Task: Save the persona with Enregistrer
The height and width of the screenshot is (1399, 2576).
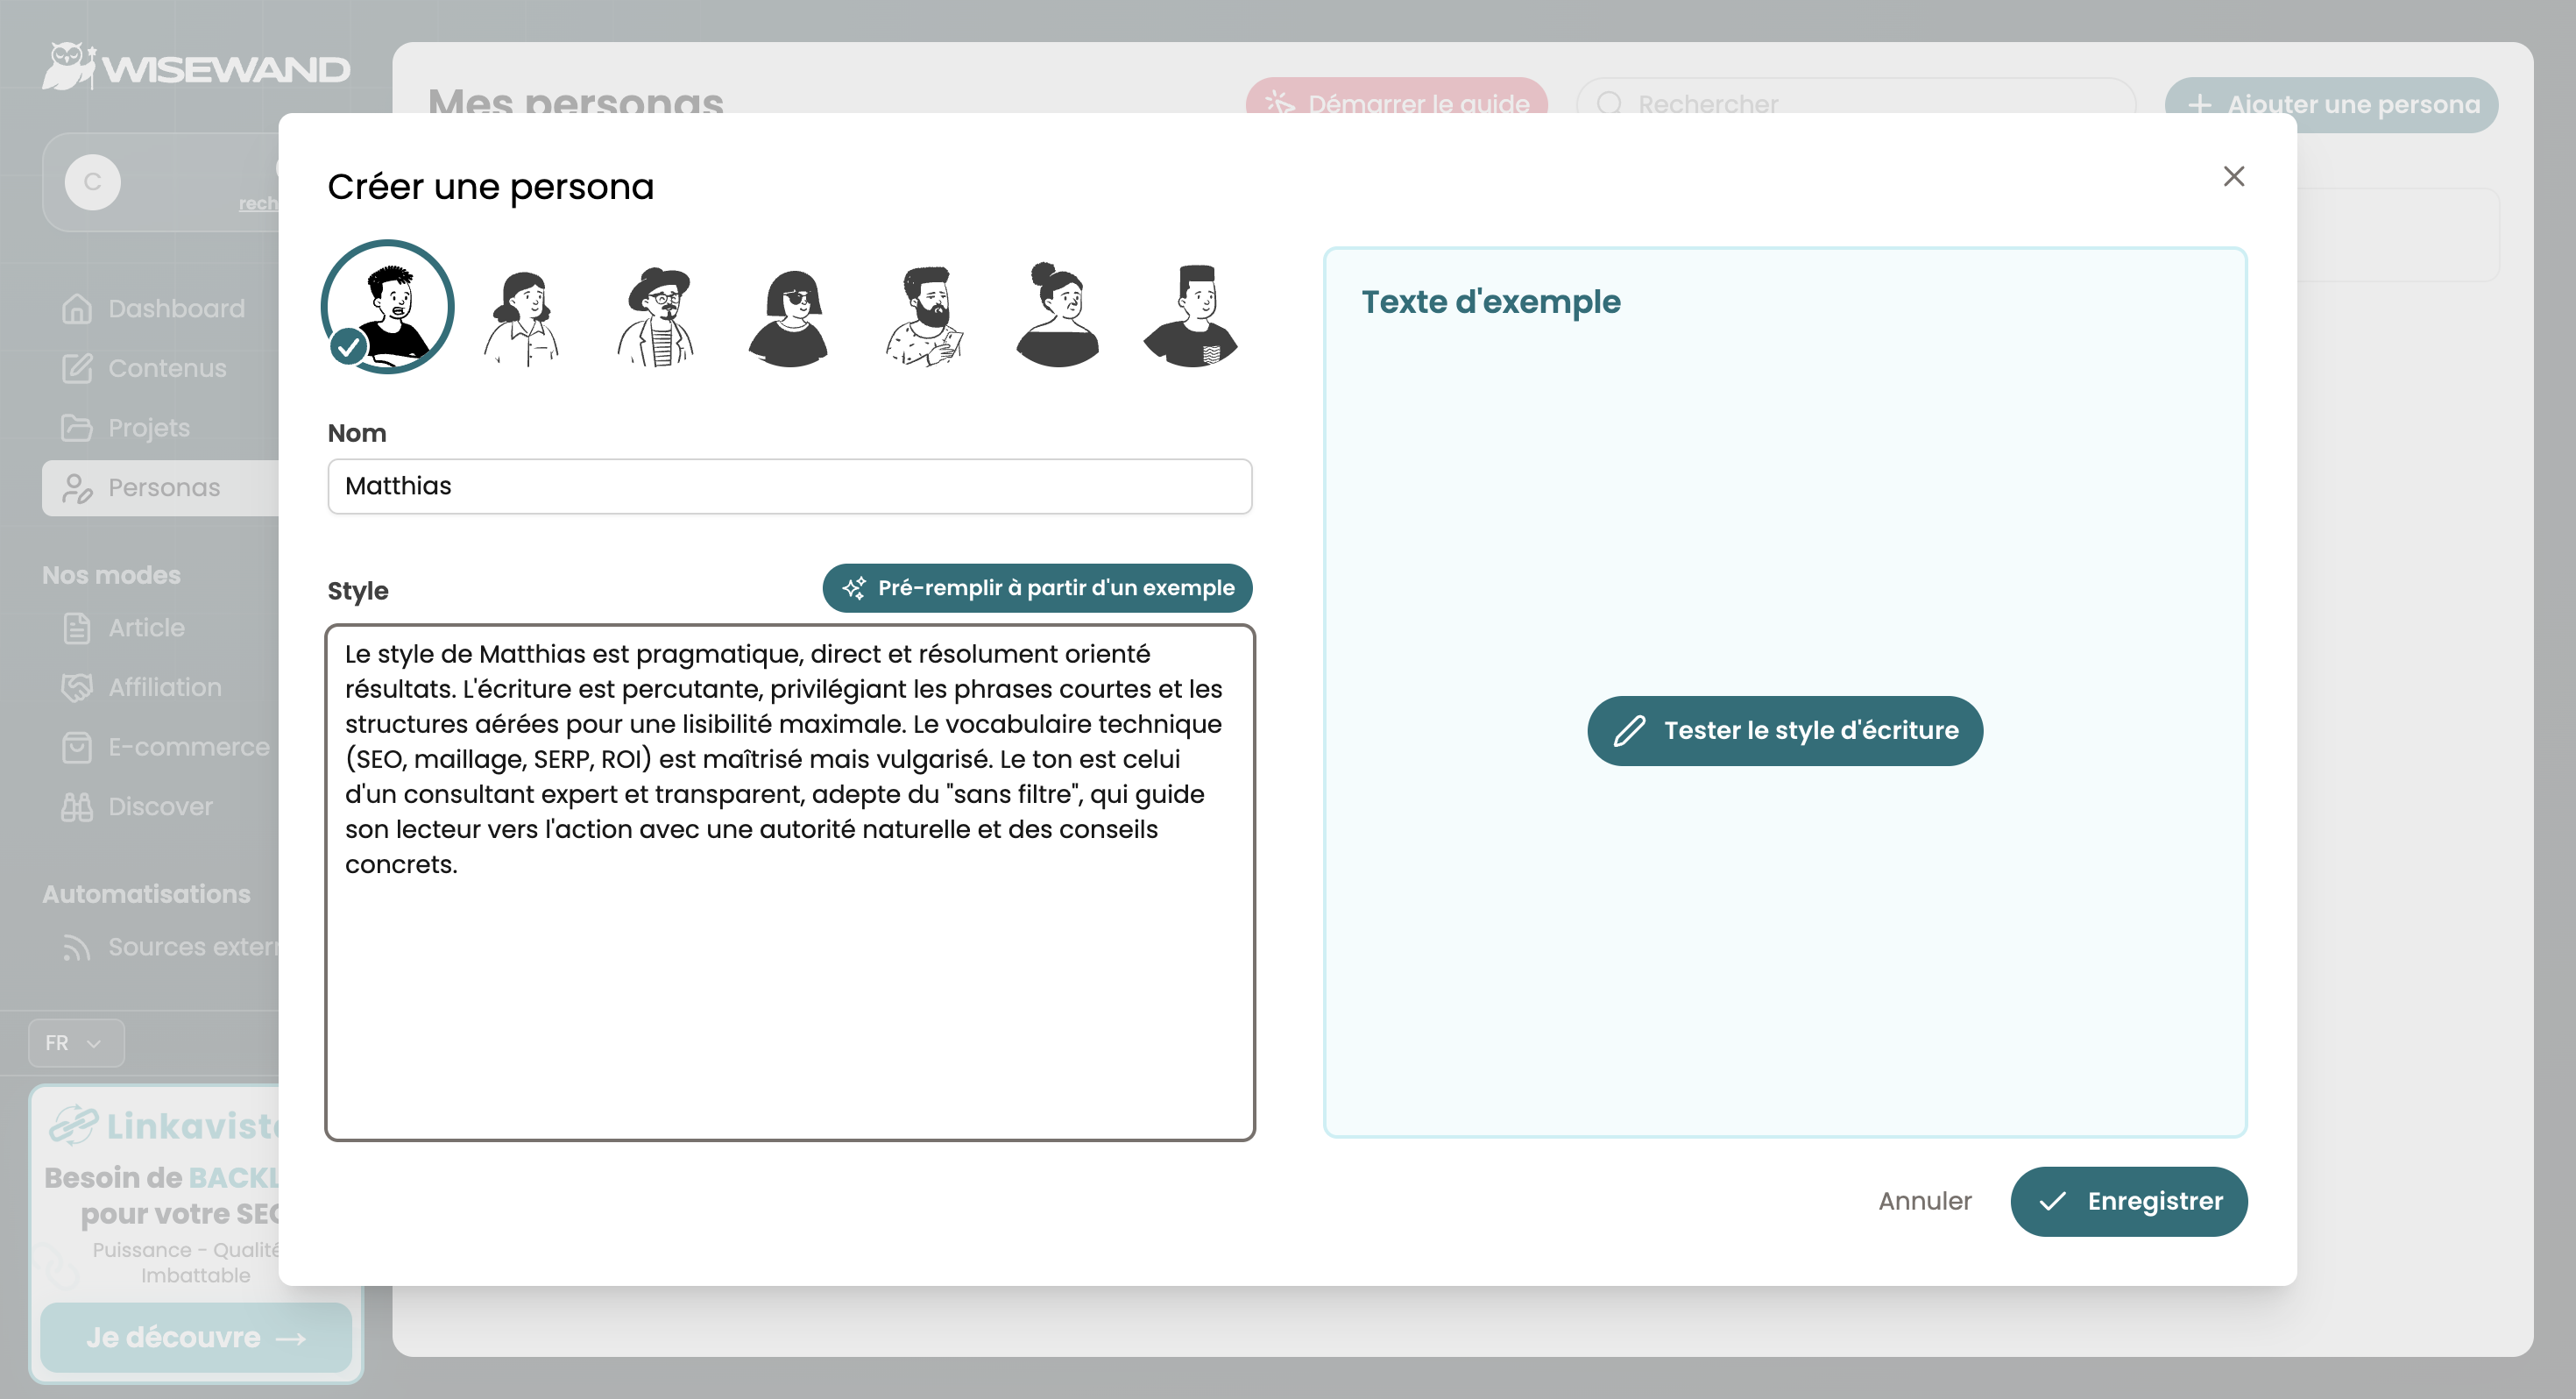Action: 2129,1201
